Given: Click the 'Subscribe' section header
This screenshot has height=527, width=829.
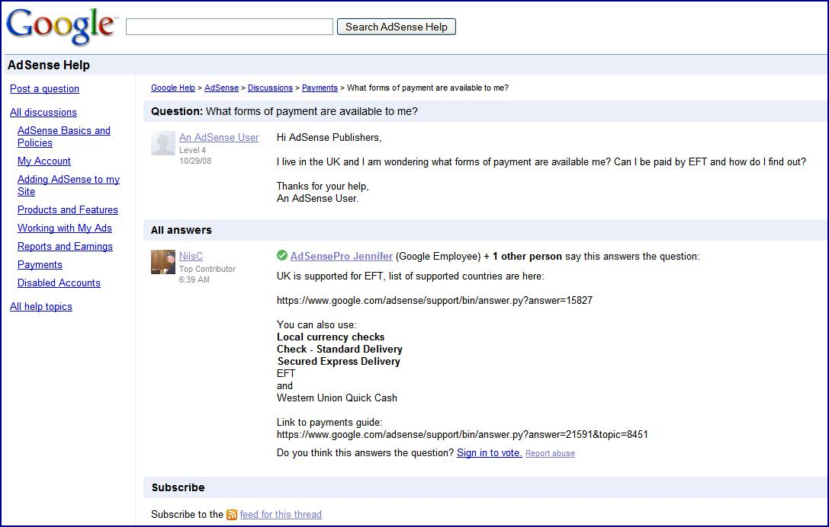Looking at the screenshot, I should click(x=178, y=487).
